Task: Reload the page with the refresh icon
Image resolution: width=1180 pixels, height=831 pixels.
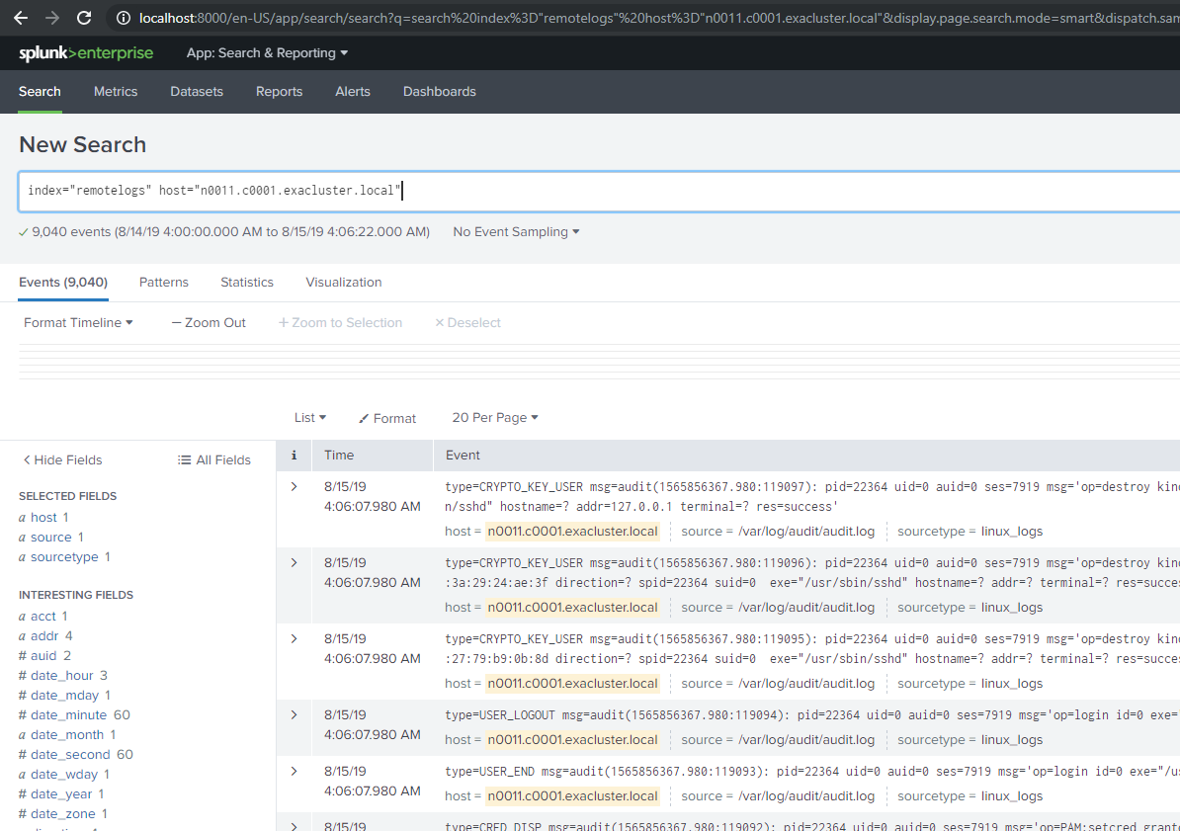Action: click(x=84, y=17)
